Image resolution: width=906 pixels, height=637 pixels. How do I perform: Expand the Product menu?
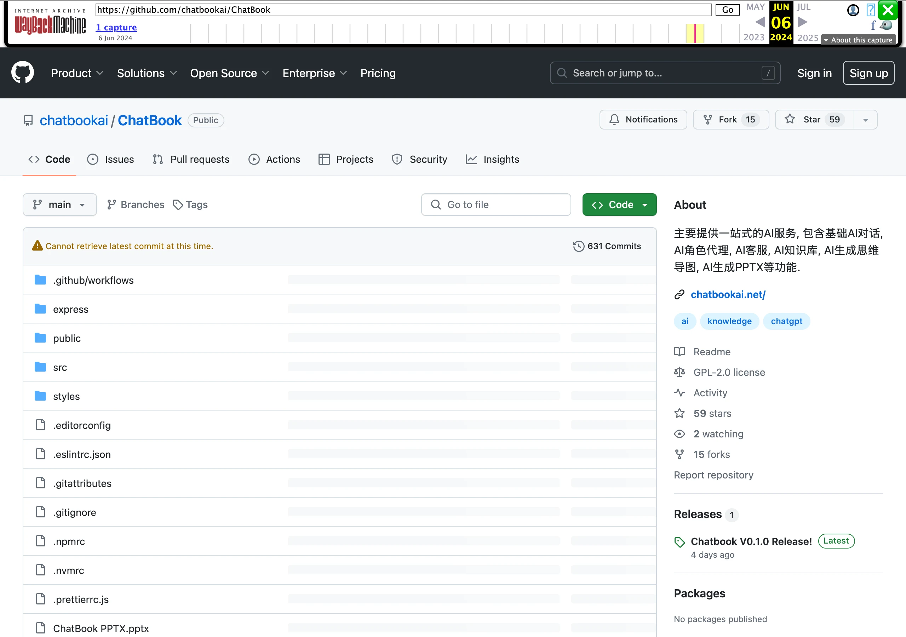coord(78,73)
